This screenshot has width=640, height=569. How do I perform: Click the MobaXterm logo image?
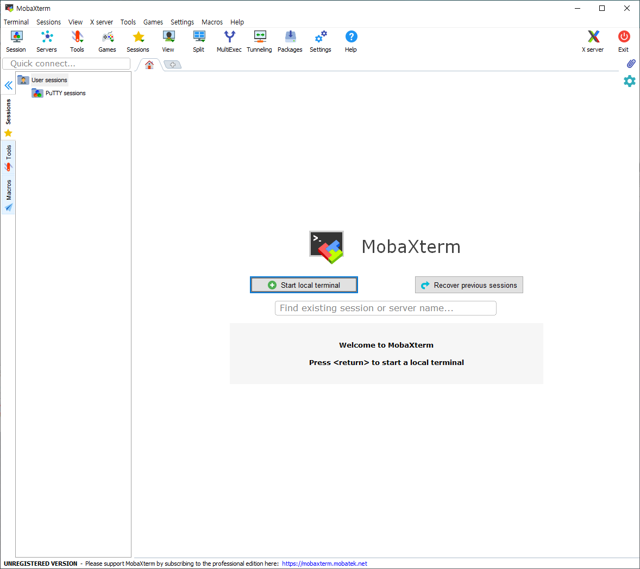(327, 247)
